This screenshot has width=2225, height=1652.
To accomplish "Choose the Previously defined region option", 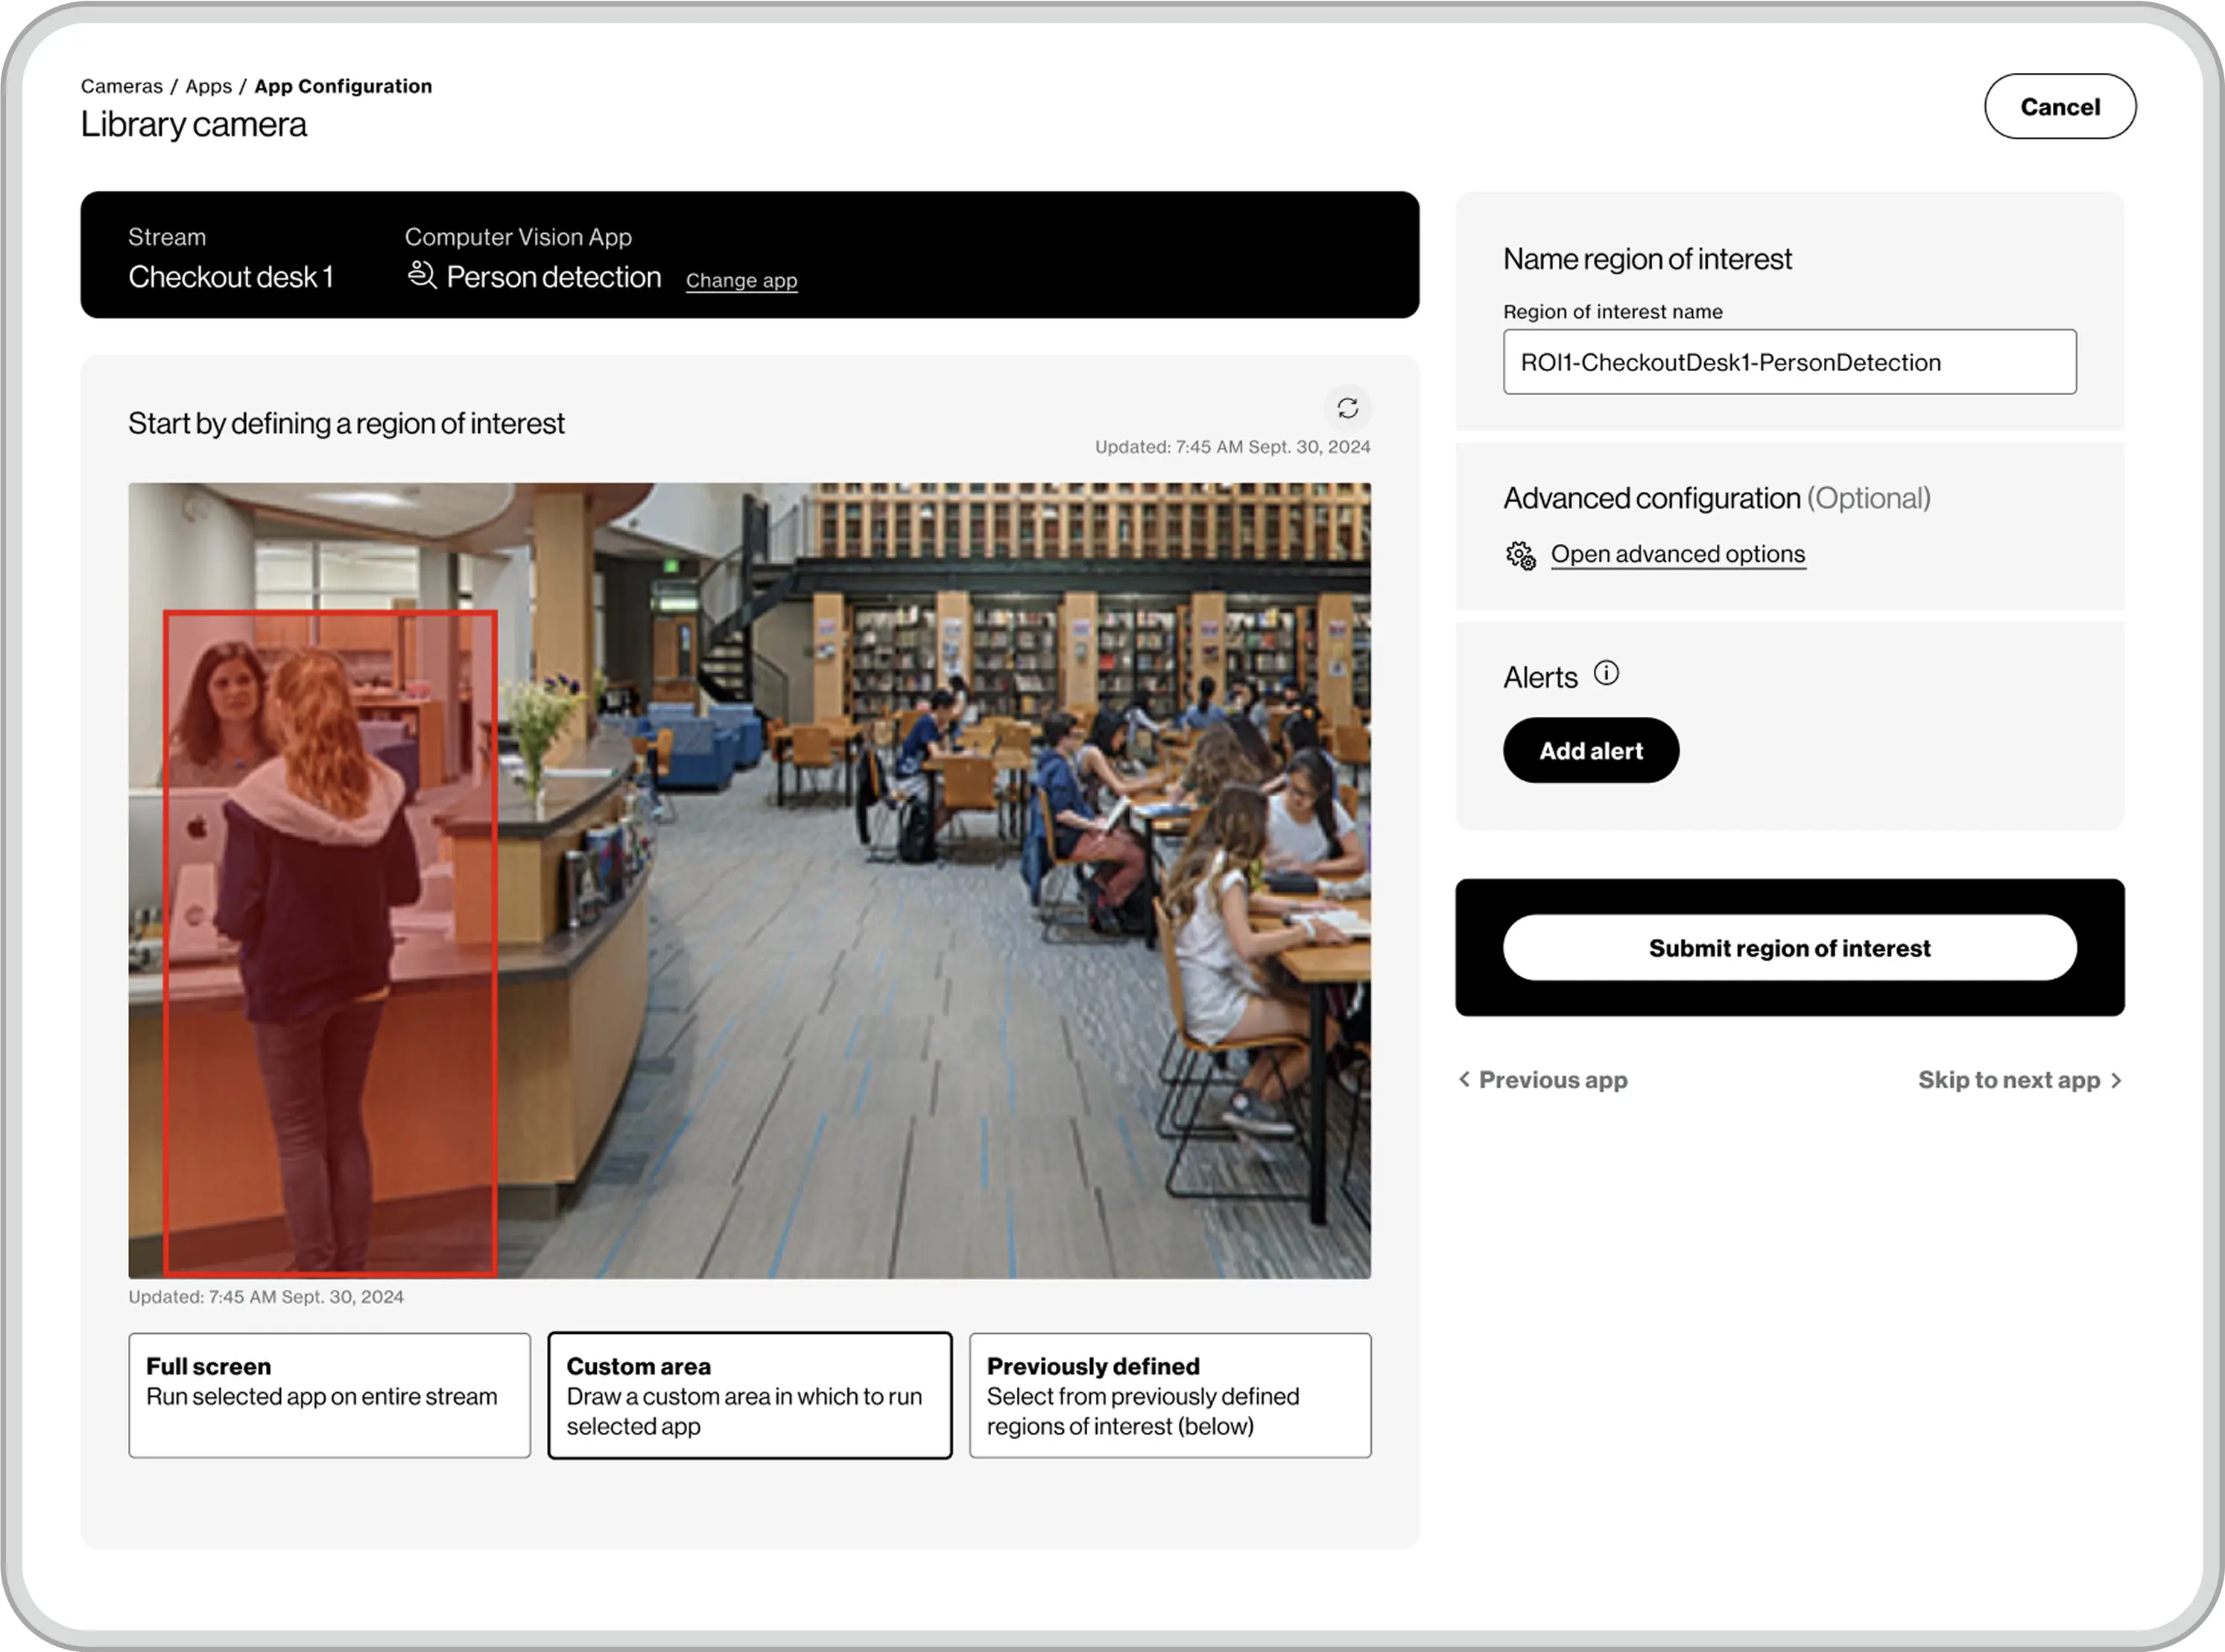I will click(1169, 1395).
